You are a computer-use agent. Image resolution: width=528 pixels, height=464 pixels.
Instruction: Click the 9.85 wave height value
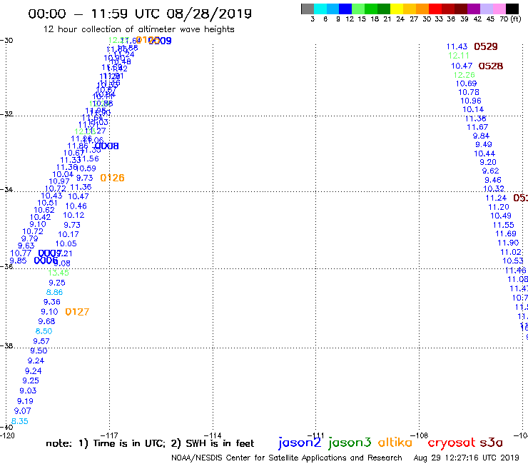18,261
